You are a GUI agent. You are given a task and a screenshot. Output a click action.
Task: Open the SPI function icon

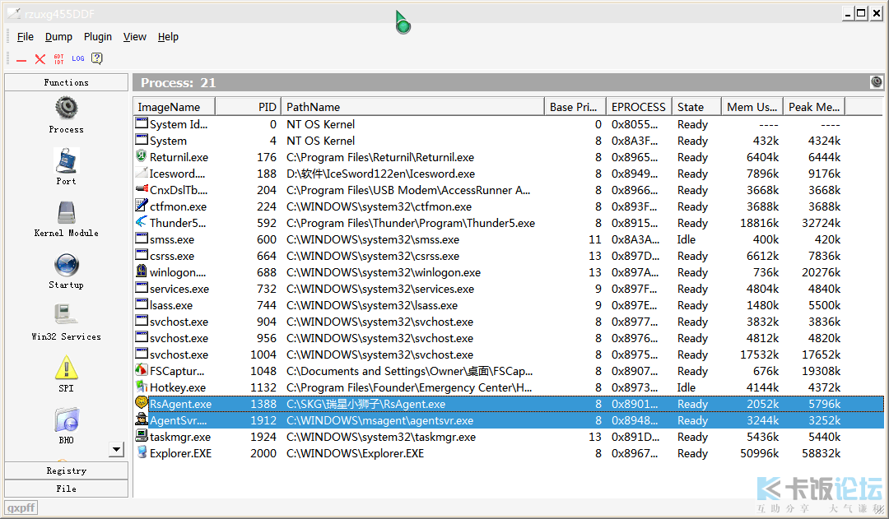(67, 368)
